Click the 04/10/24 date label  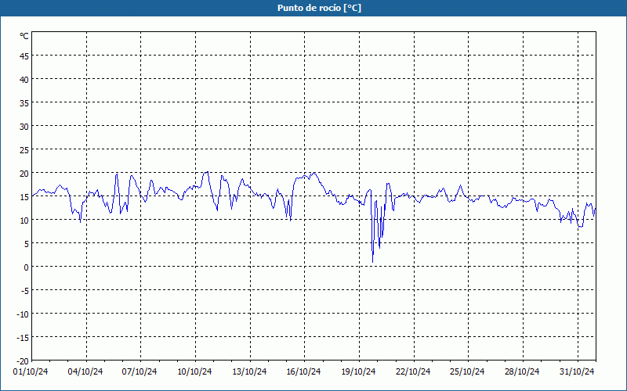[85, 372]
